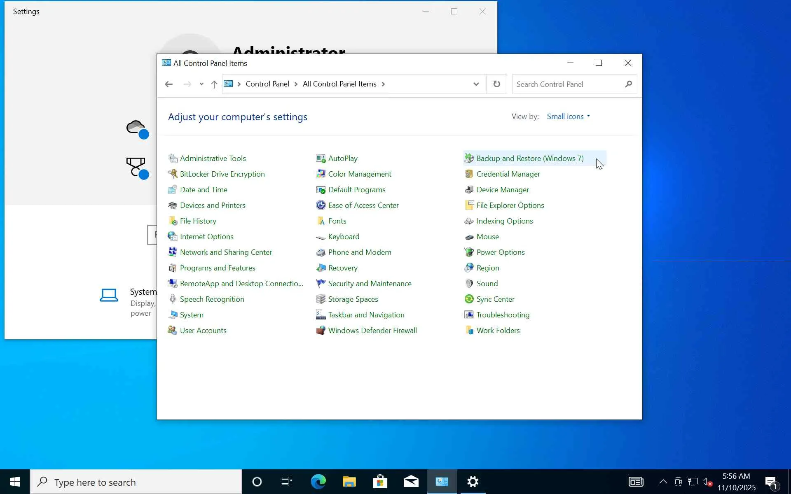Go up one folder level arrow

(214, 84)
